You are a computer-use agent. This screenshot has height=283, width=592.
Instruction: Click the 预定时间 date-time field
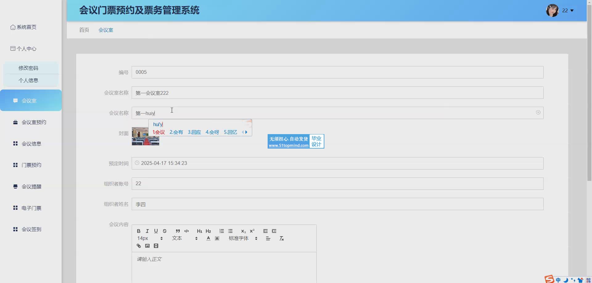pyautogui.click(x=337, y=163)
